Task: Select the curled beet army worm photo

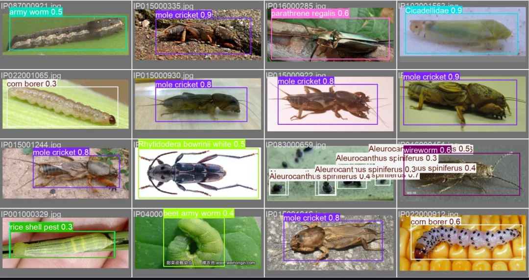Action: point(198,243)
